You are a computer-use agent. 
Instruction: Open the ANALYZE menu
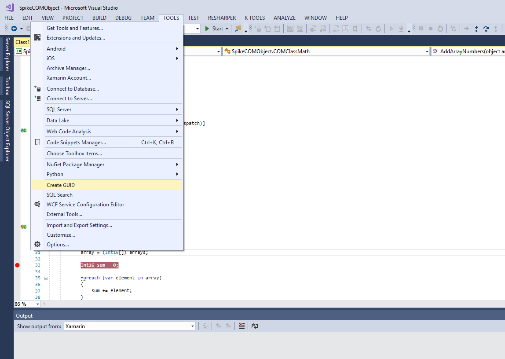pyautogui.click(x=284, y=18)
